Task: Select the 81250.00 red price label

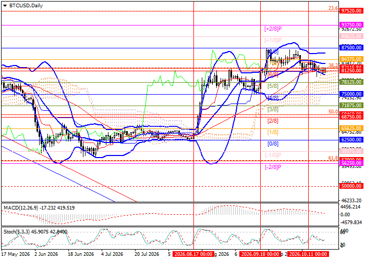Action: [351, 71]
